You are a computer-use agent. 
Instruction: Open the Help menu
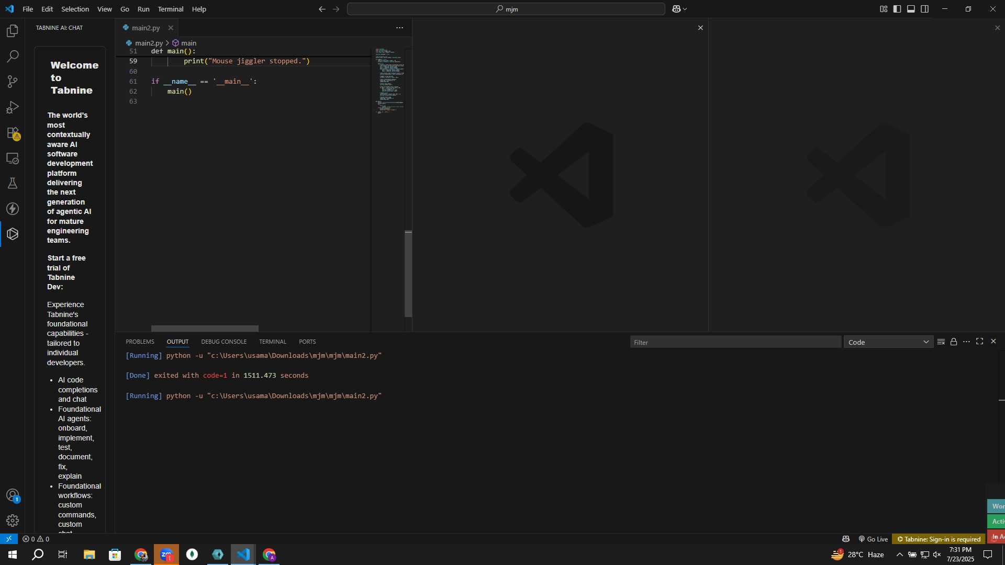click(199, 9)
